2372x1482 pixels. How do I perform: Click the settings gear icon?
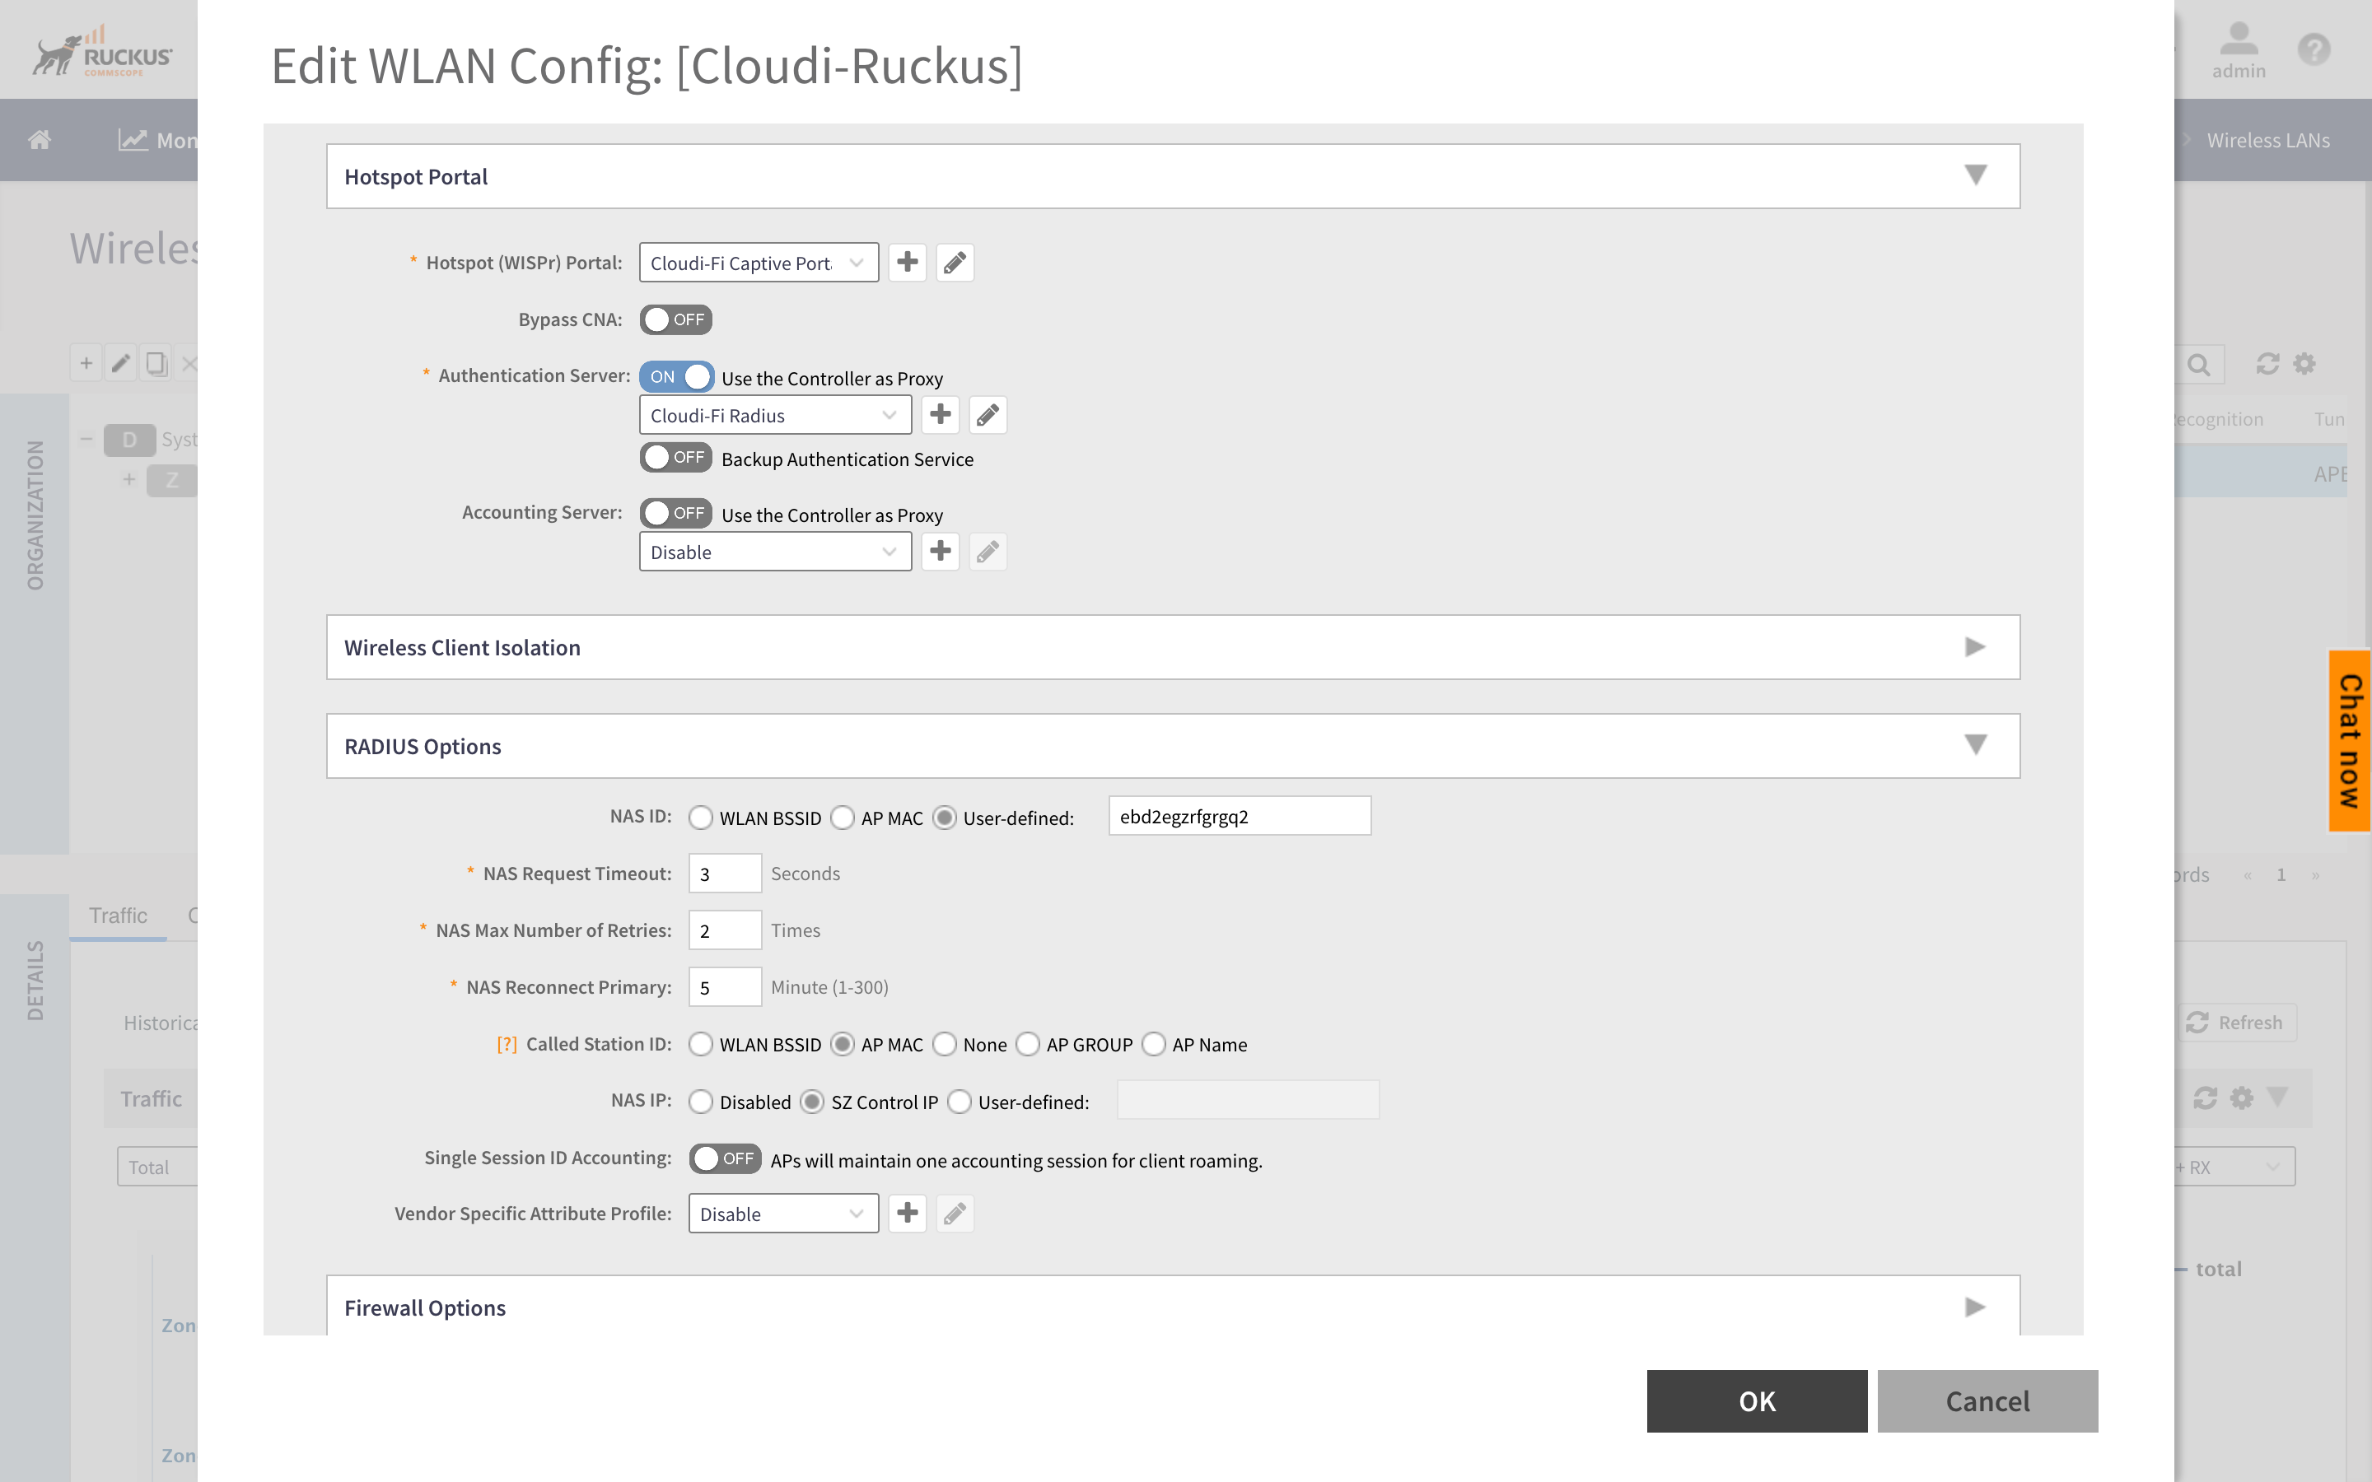coord(2304,364)
